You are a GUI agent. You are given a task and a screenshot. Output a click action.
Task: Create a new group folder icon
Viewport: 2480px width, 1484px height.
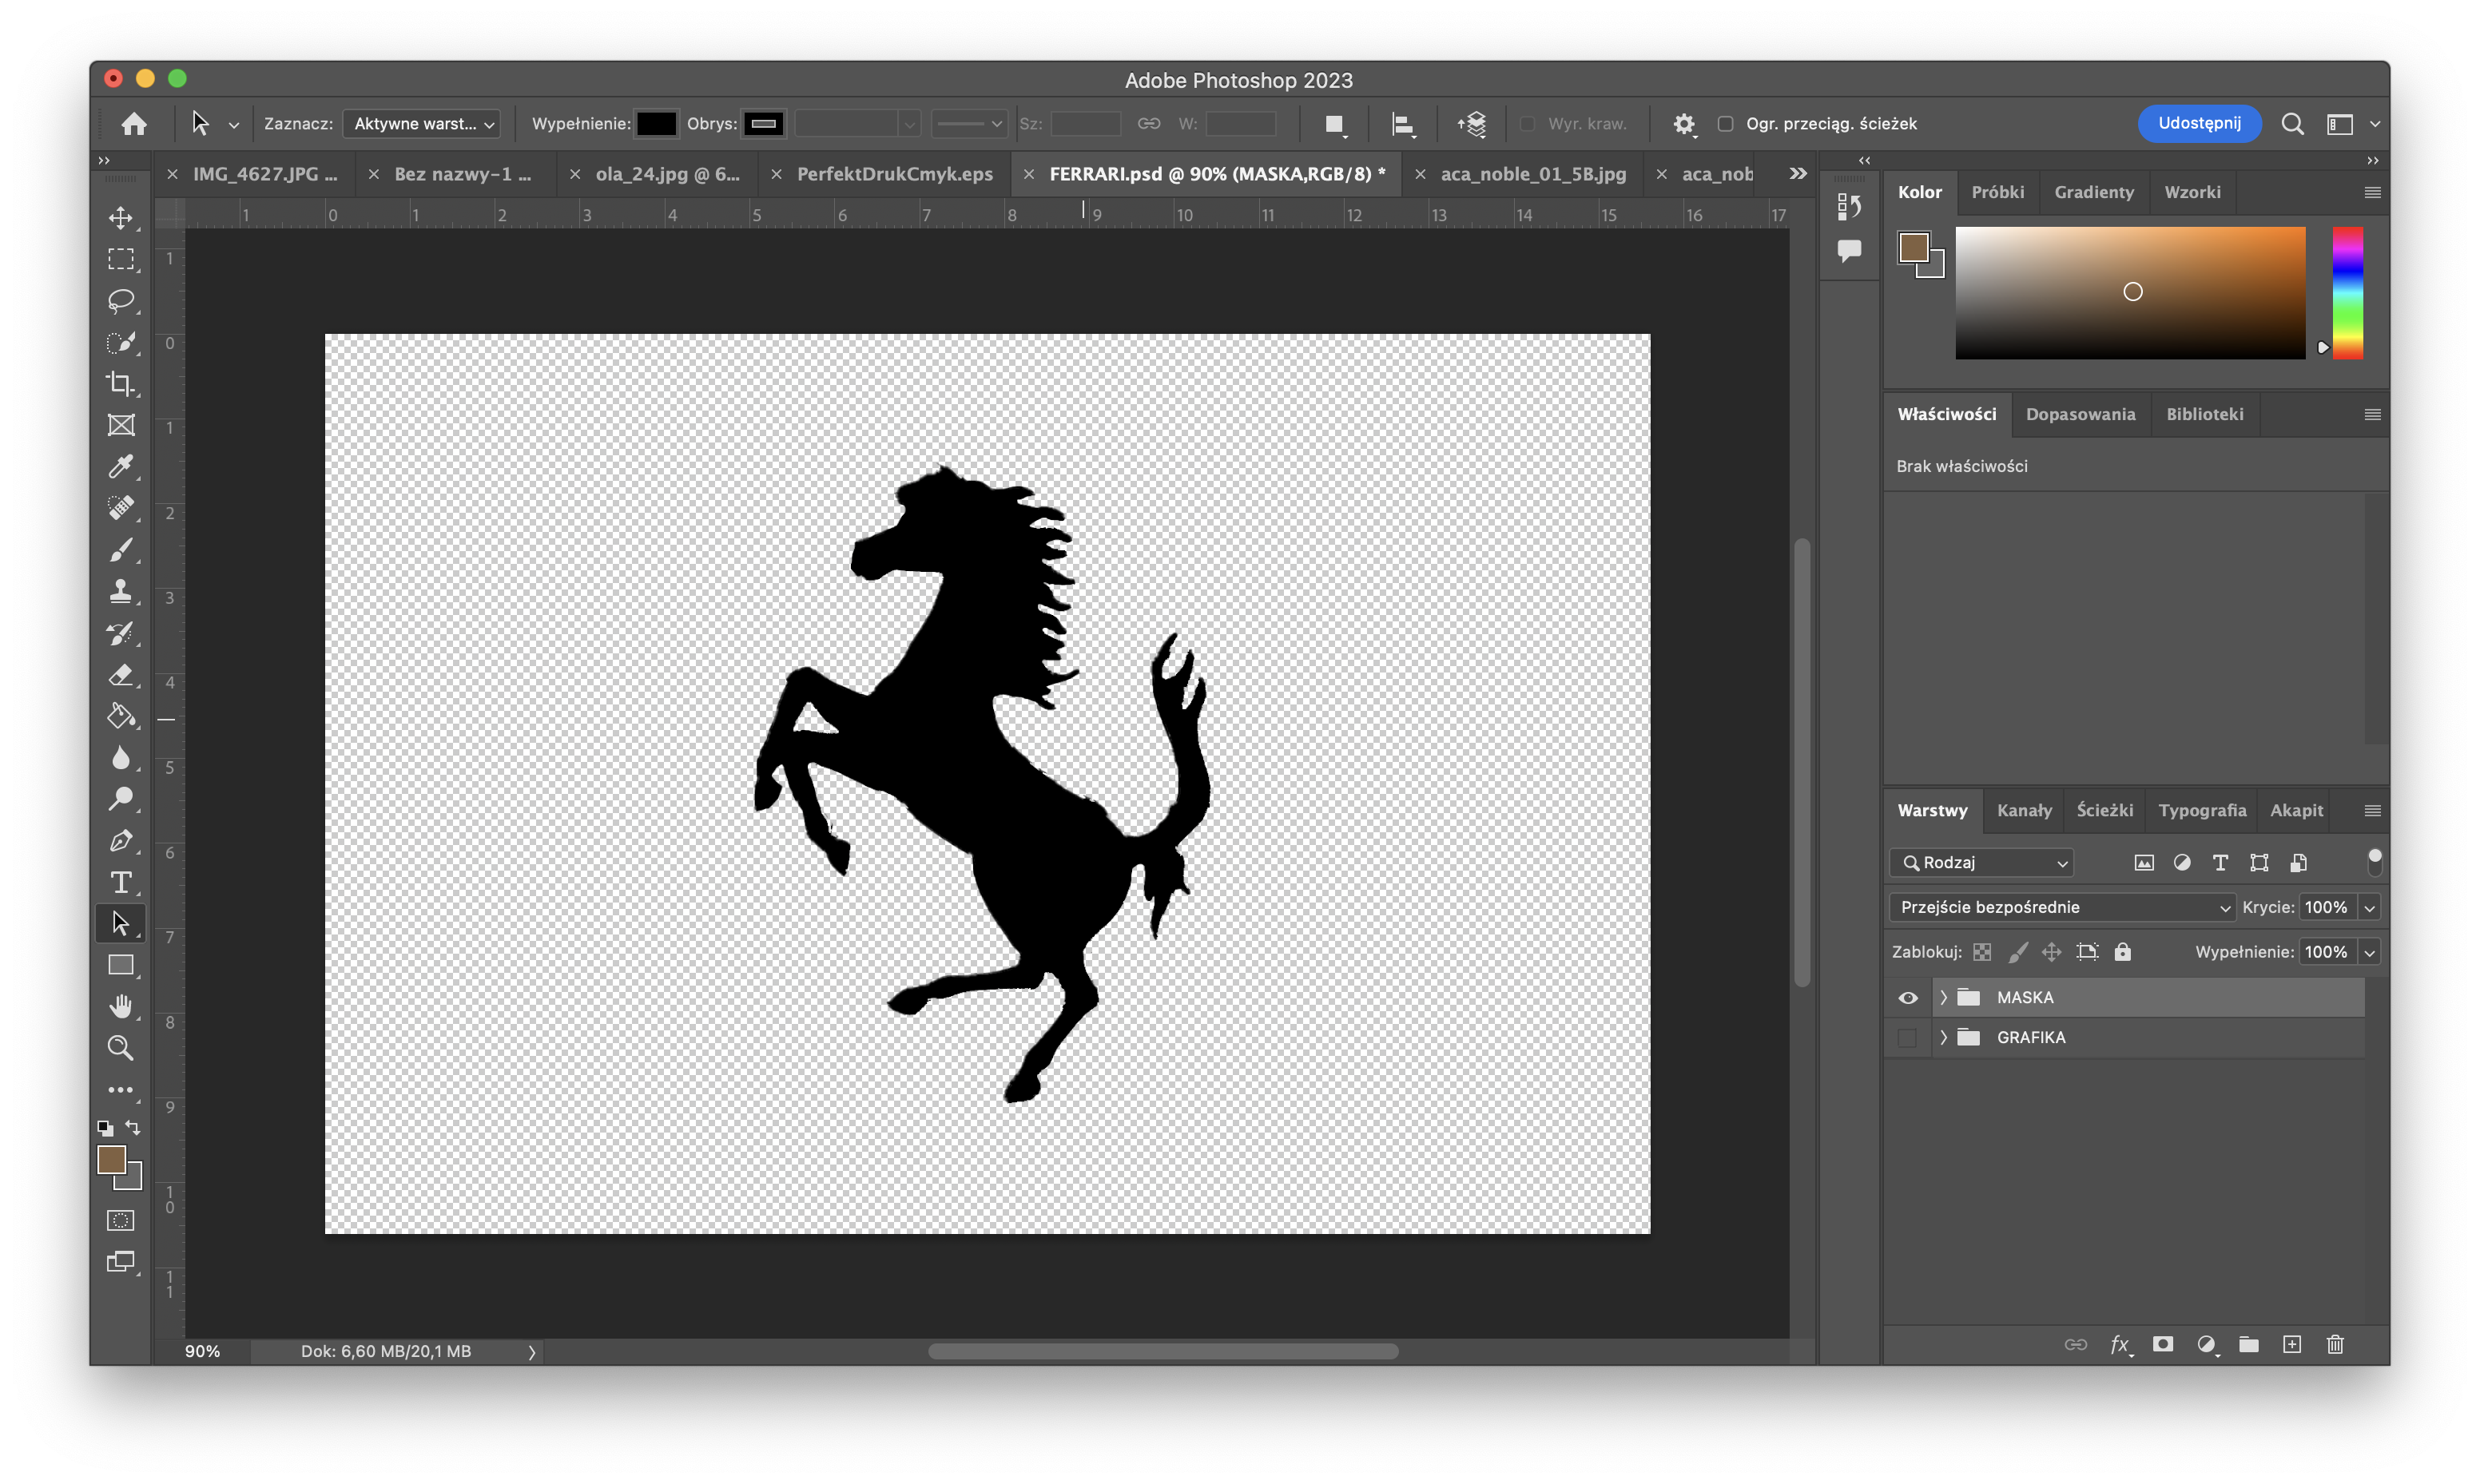pos(2249,1345)
